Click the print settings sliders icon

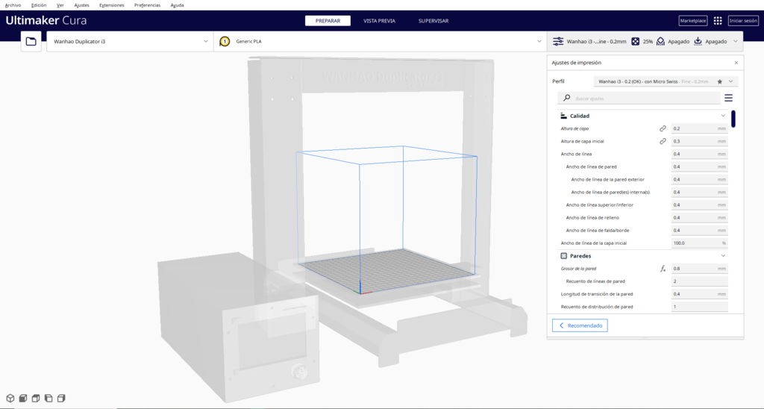558,42
